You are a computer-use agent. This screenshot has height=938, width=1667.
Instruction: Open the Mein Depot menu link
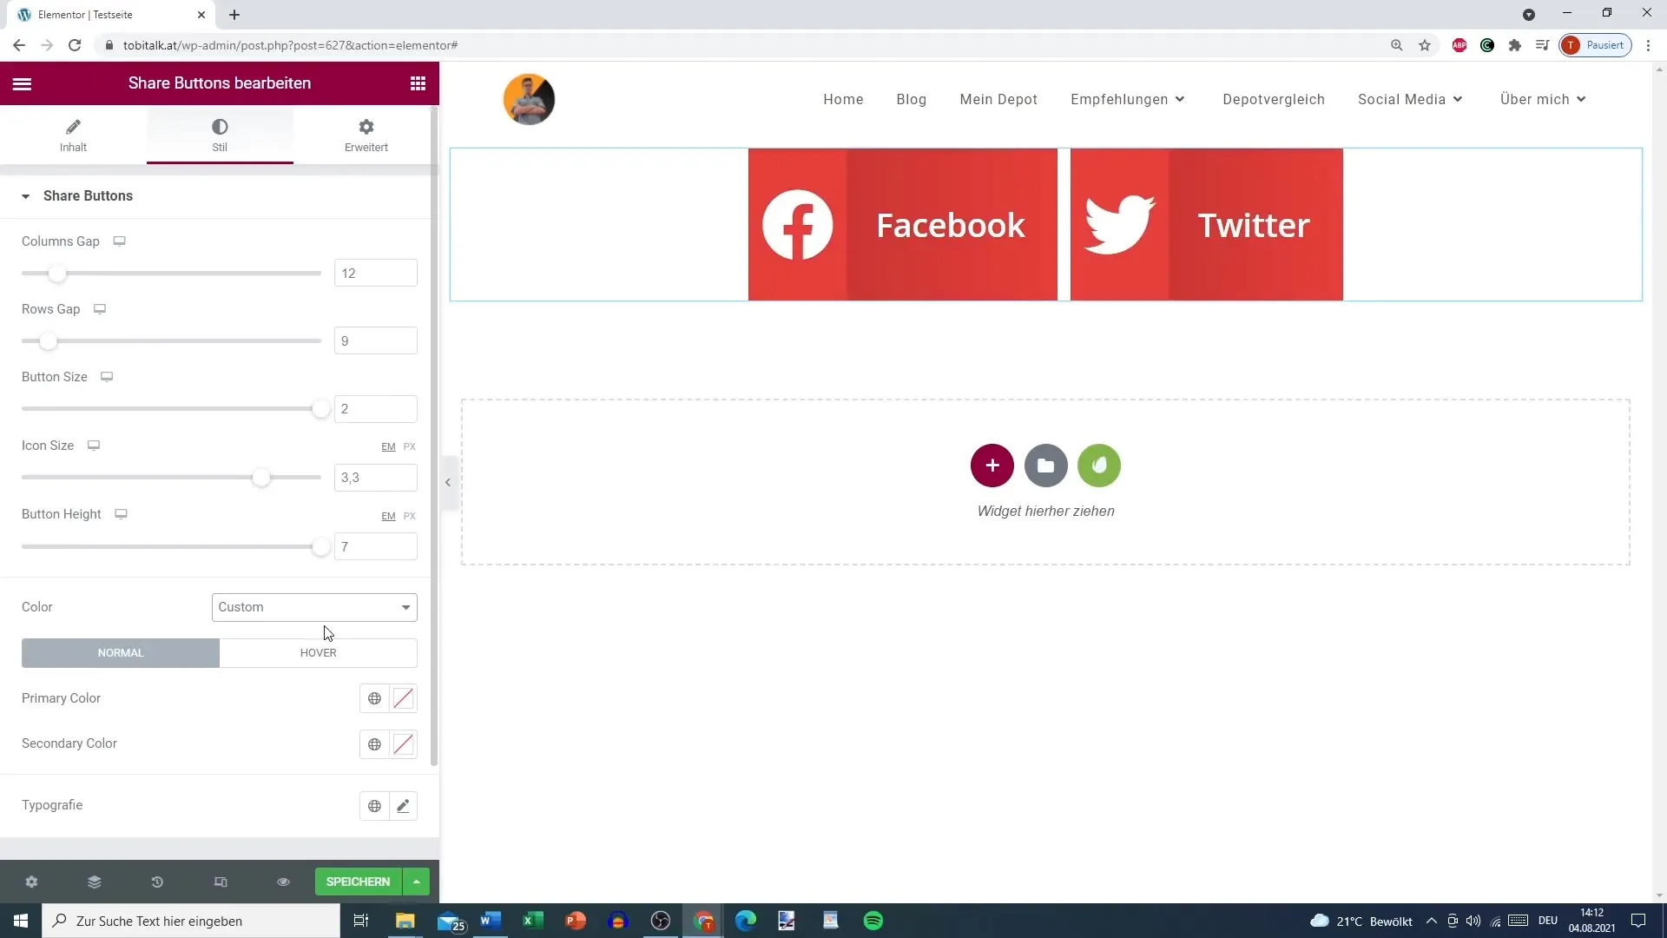pos(998,99)
